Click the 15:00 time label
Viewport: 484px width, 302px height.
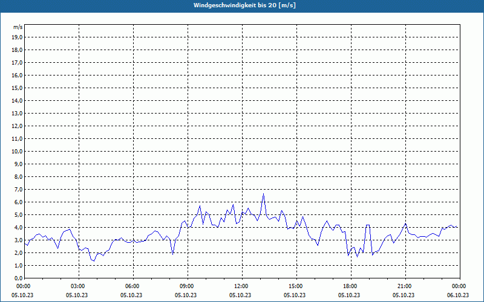point(296,286)
